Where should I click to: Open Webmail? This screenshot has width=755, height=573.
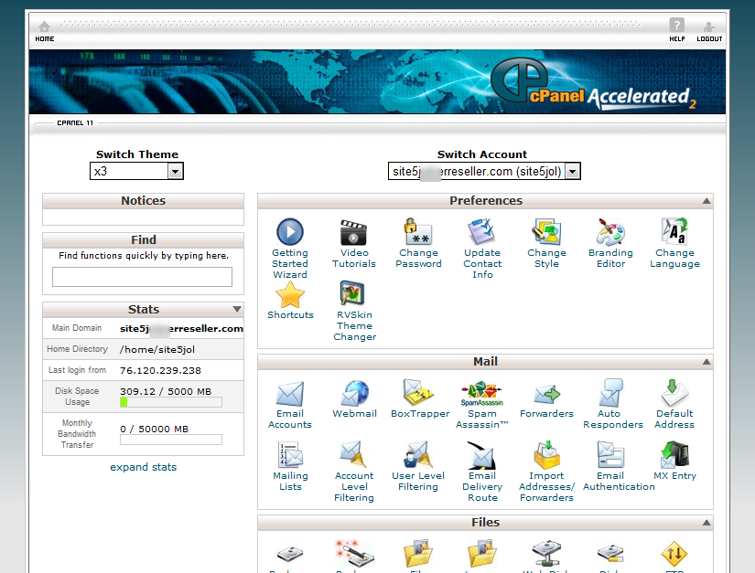pos(354,398)
